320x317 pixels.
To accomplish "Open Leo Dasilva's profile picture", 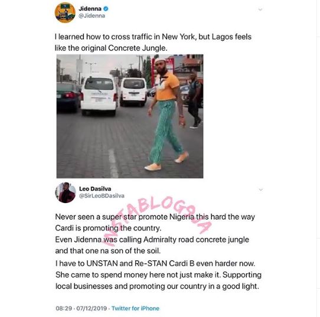I will (66, 192).
